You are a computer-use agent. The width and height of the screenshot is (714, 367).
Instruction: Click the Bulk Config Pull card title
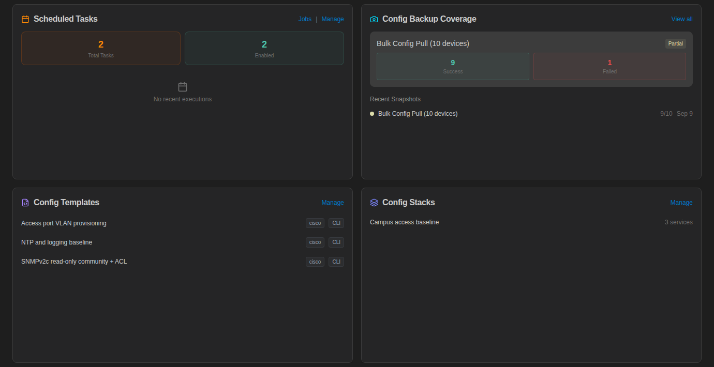[x=423, y=43]
